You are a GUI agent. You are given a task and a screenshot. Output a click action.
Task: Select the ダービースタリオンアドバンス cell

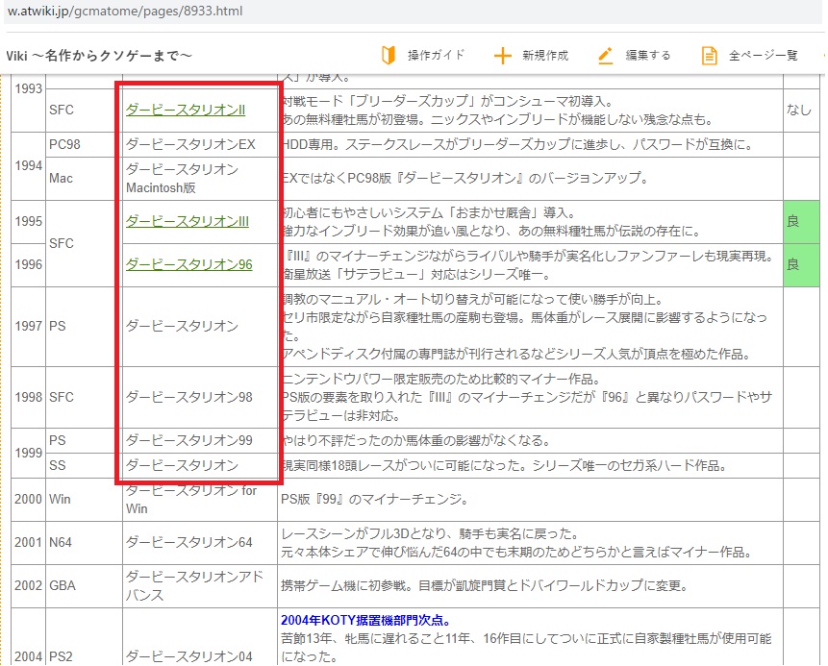pos(200,586)
